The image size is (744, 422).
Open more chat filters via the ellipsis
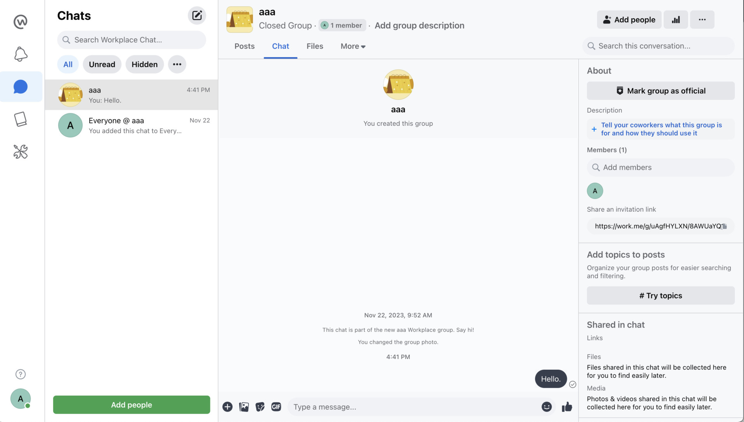[x=177, y=64]
